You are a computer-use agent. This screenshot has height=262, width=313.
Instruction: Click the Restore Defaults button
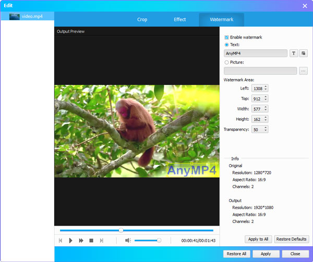[x=292, y=239]
